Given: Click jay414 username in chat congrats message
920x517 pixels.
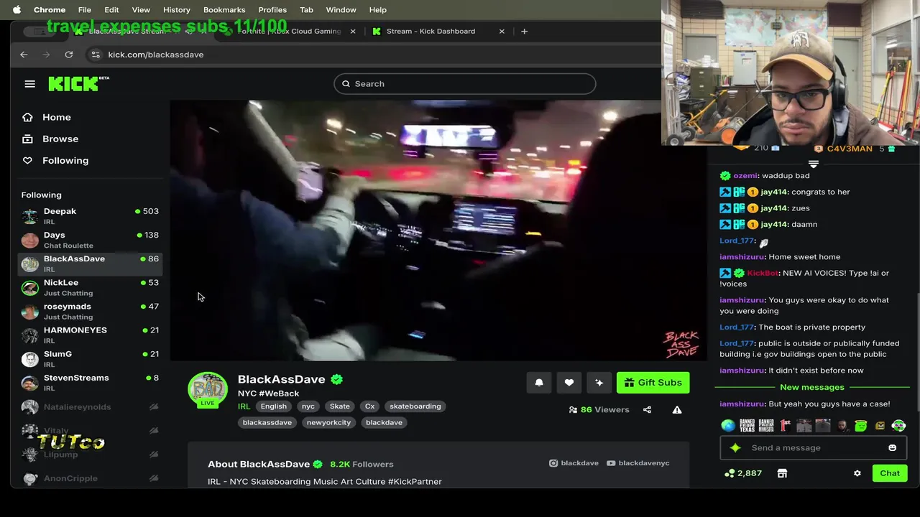Looking at the screenshot, I should pos(774,192).
